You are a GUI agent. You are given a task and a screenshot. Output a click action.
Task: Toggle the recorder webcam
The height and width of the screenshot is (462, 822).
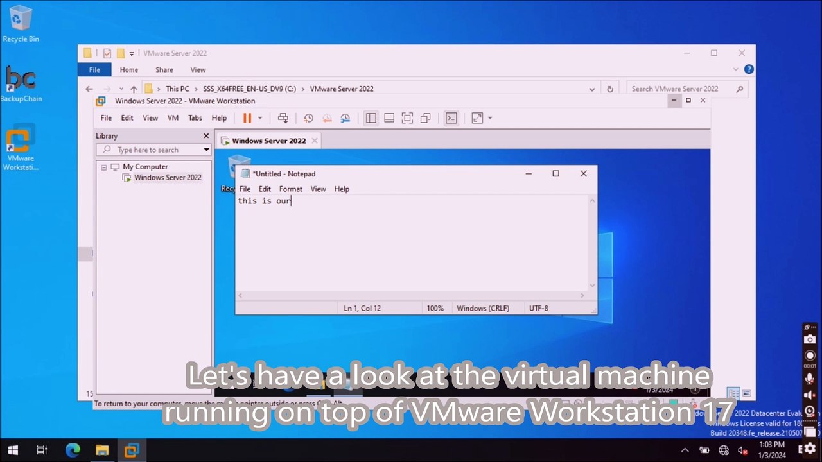[810, 413]
